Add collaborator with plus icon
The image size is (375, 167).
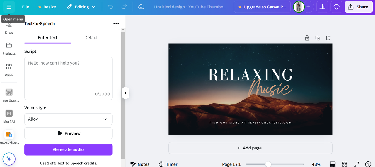point(308,7)
